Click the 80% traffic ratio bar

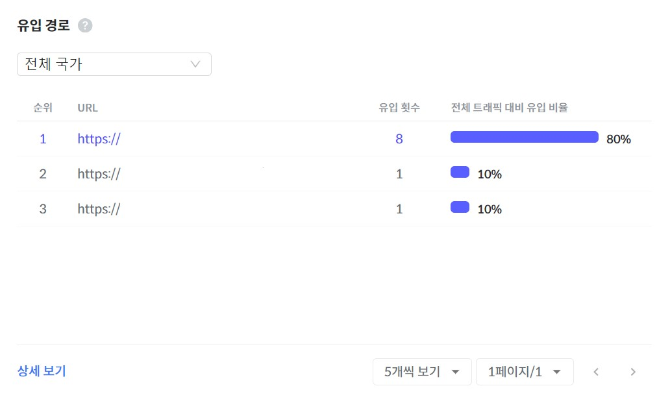(x=525, y=137)
